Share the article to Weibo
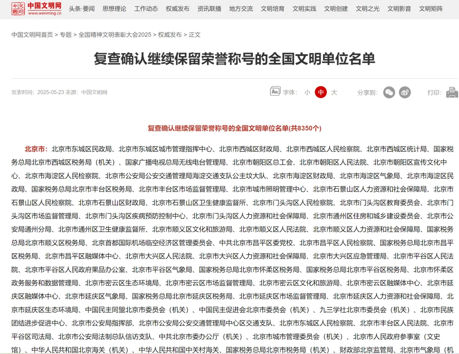The width and height of the screenshot is (459, 354). [x=405, y=93]
